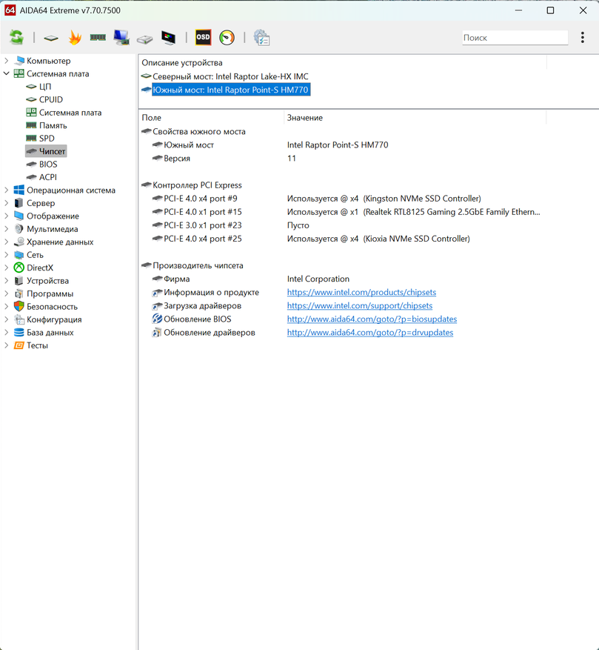Screen dimensions: 599x650
Task: Open the Системная плата child item
Action: coord(70,113)
